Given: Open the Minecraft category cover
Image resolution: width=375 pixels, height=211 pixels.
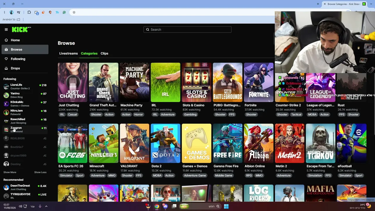Looking at the screenshot, I should point(103,143).
